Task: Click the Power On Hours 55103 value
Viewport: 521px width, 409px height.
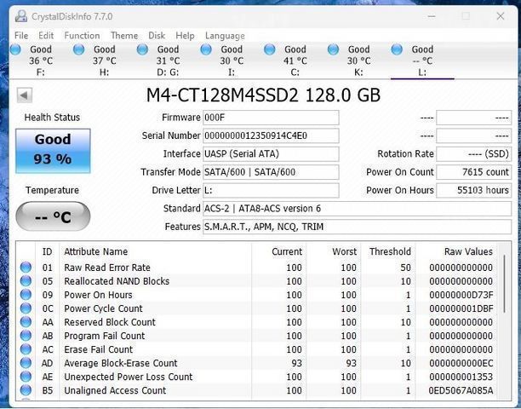Action: pos(474,190)
